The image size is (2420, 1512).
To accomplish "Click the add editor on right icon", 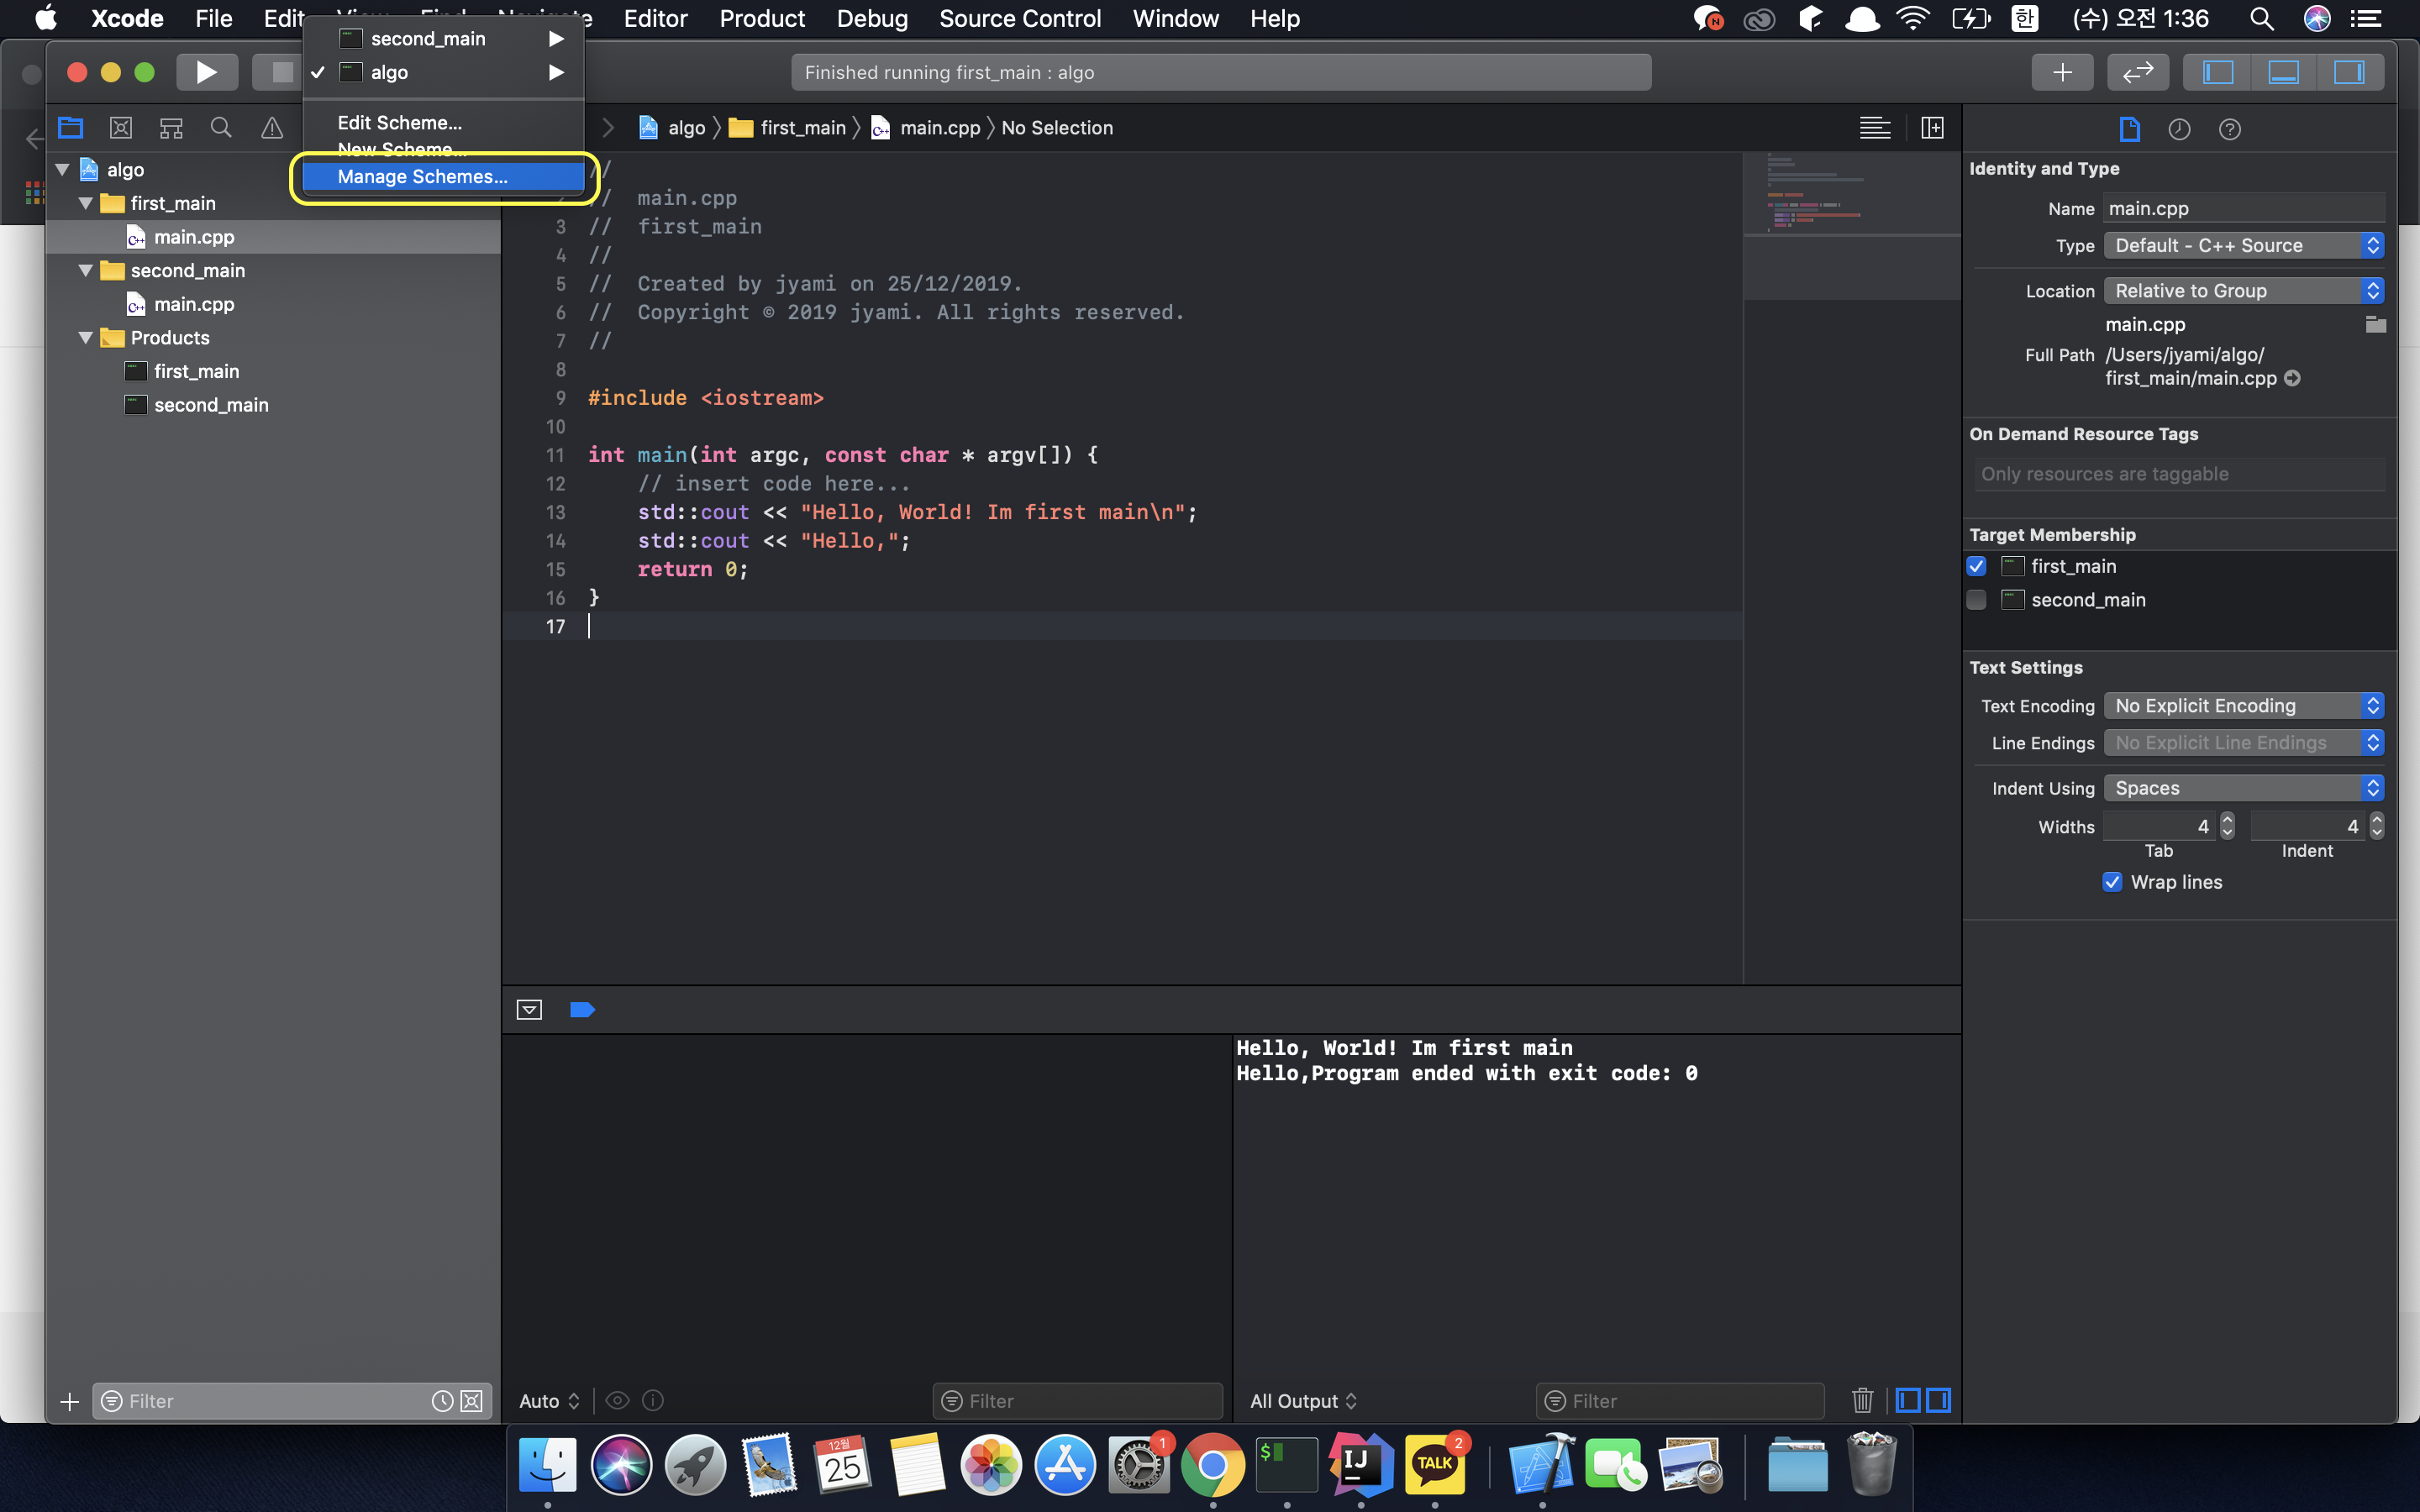I will 1932,128.
